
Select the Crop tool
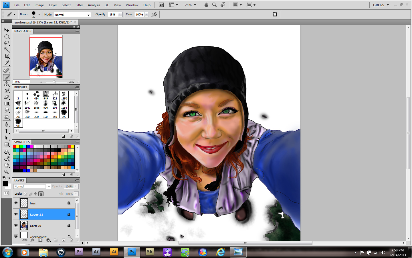[x=7, y=56]
